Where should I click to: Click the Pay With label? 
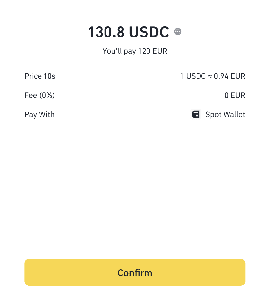click(40, 115)
